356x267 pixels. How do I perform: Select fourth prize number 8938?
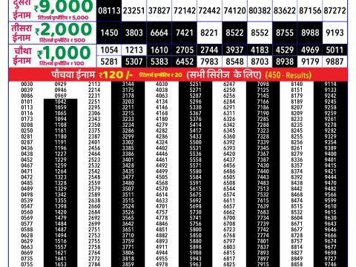click(285, 62)
